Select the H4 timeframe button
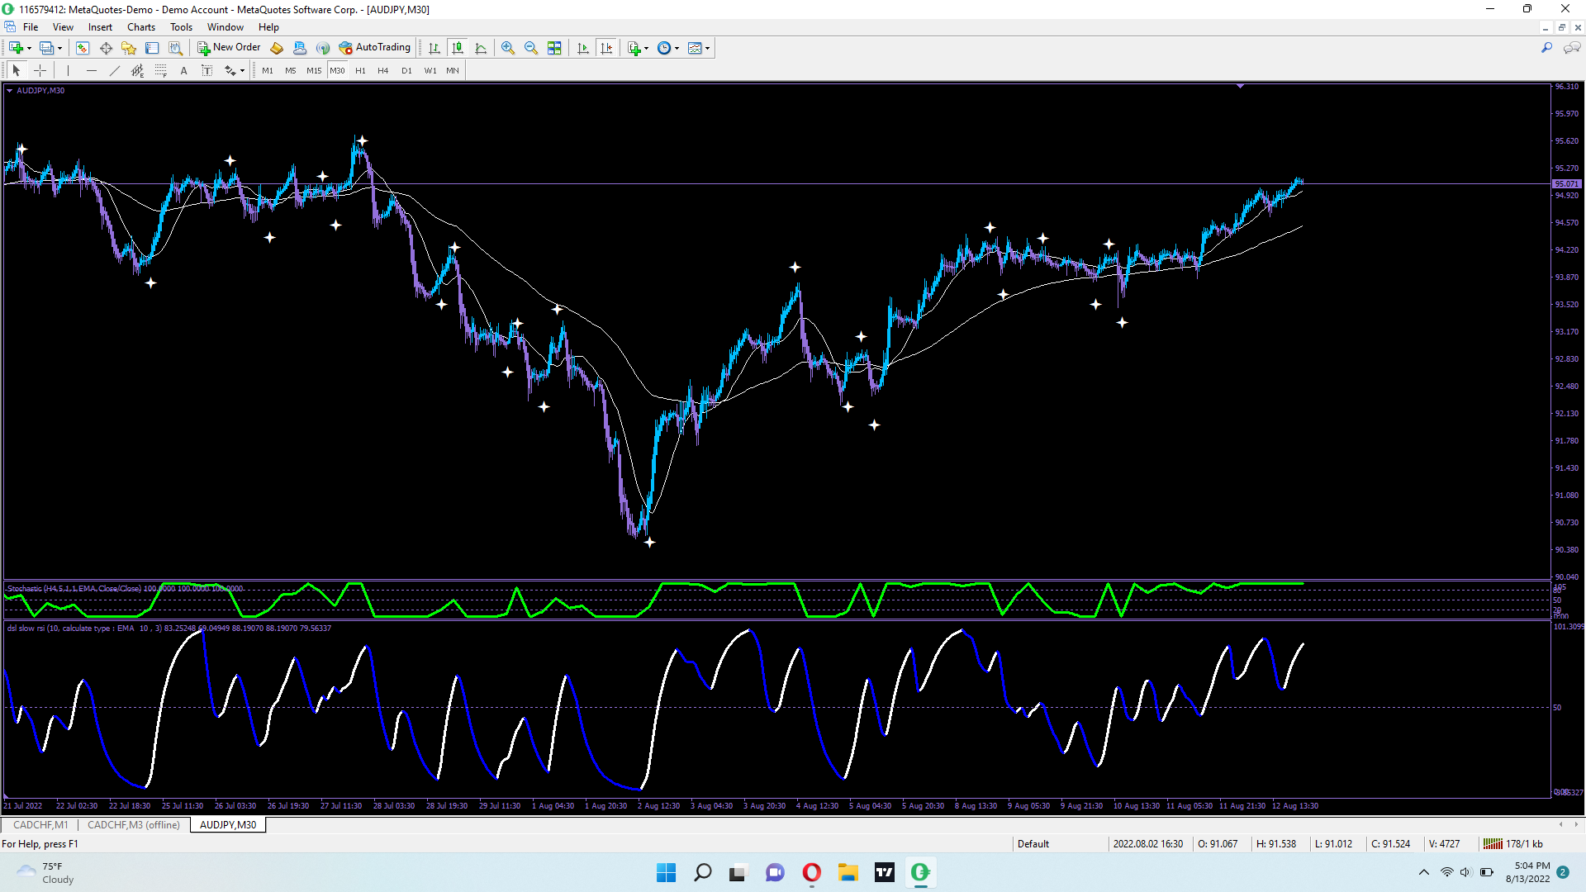This screenshot has height=892, width=1586. 382,71
